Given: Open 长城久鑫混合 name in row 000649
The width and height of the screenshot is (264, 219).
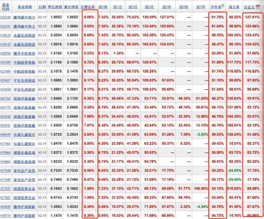Looking at the screenshot, I should pyautogui.click(x=24, y=135).
